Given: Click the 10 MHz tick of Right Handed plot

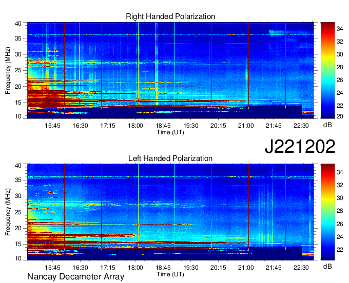Looking at the screenshot, I should (x=18, y=116).
